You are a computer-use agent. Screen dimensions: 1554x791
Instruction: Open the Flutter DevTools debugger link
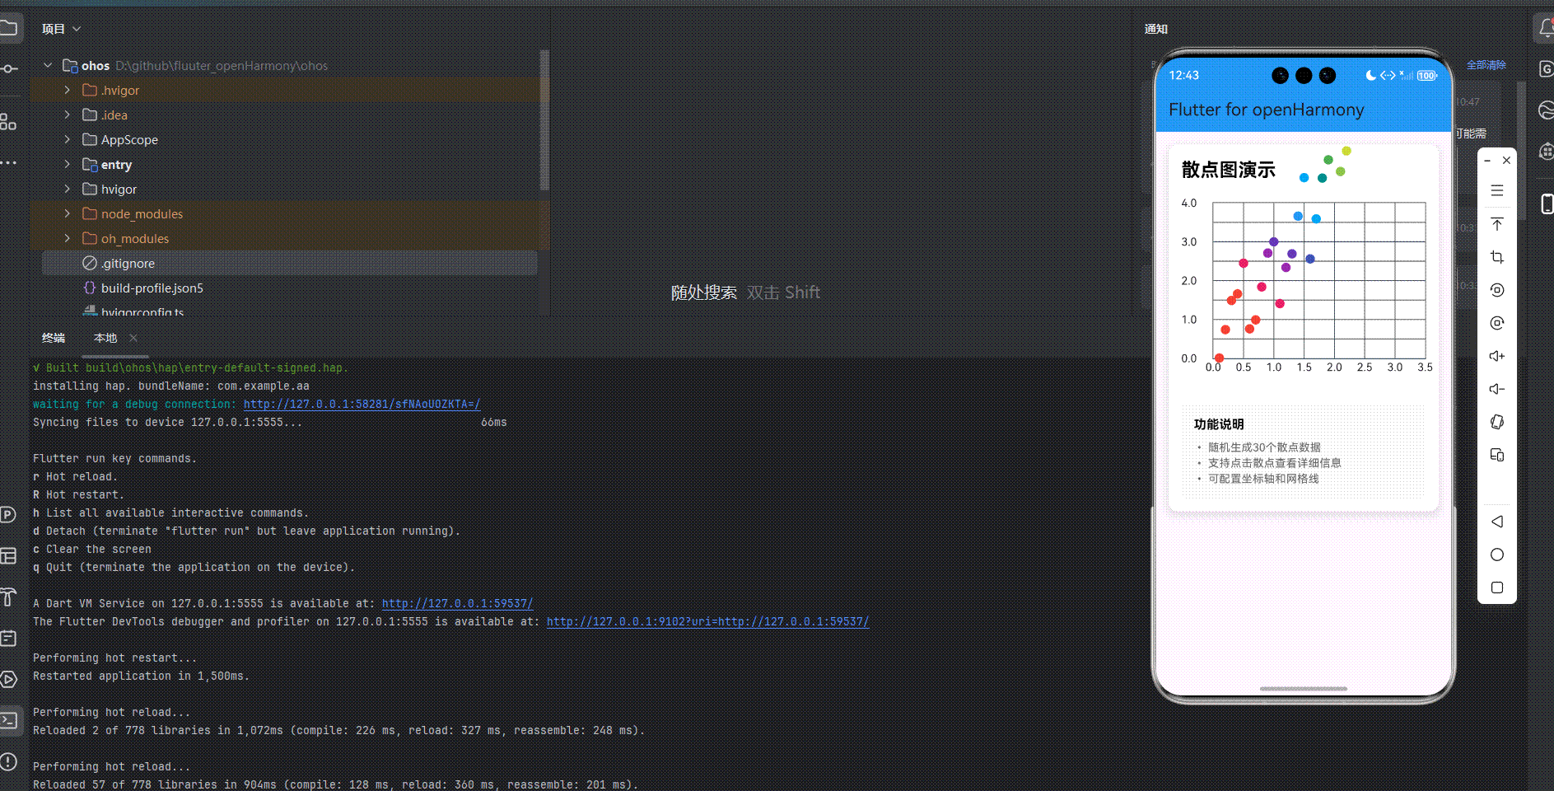(x=707, y=621)
